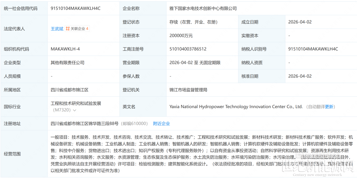Select company type 其他有限责任公司

click(67, 63)
